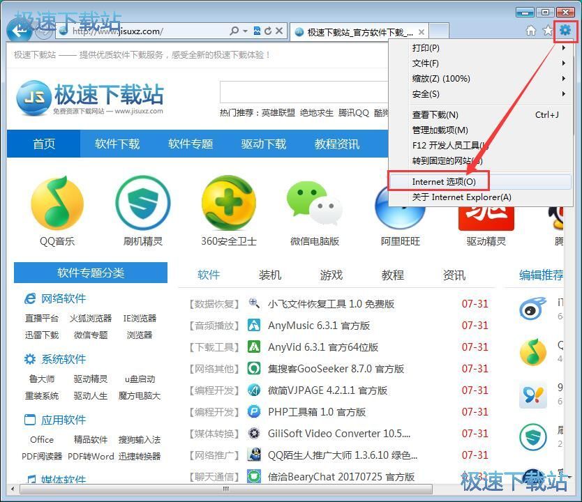This screenshot has height=502, width=582.
Task: Open the 小飞文件恢复工具 1.0 免费版 link
Action: (x=331, y=304)
